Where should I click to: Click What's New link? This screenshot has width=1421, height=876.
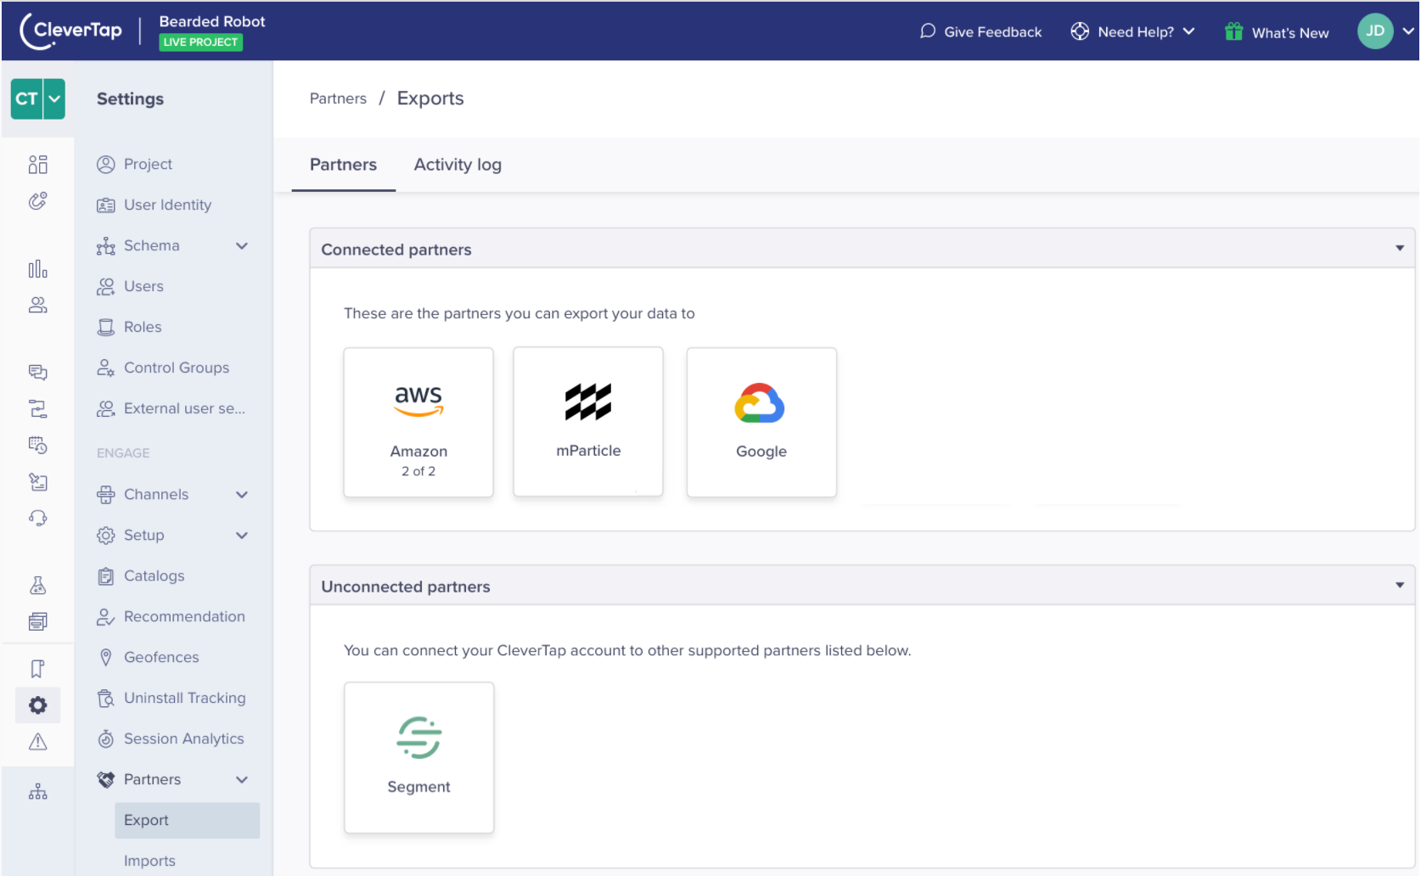1290,33
